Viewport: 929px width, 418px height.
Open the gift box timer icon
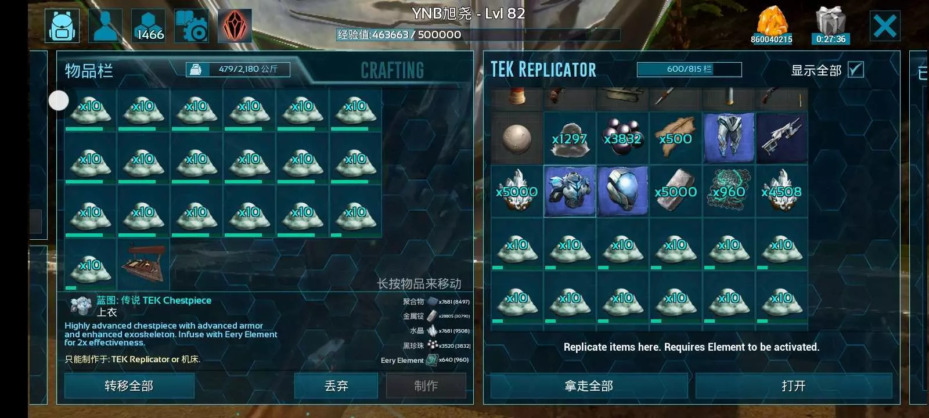pos(830,25)
